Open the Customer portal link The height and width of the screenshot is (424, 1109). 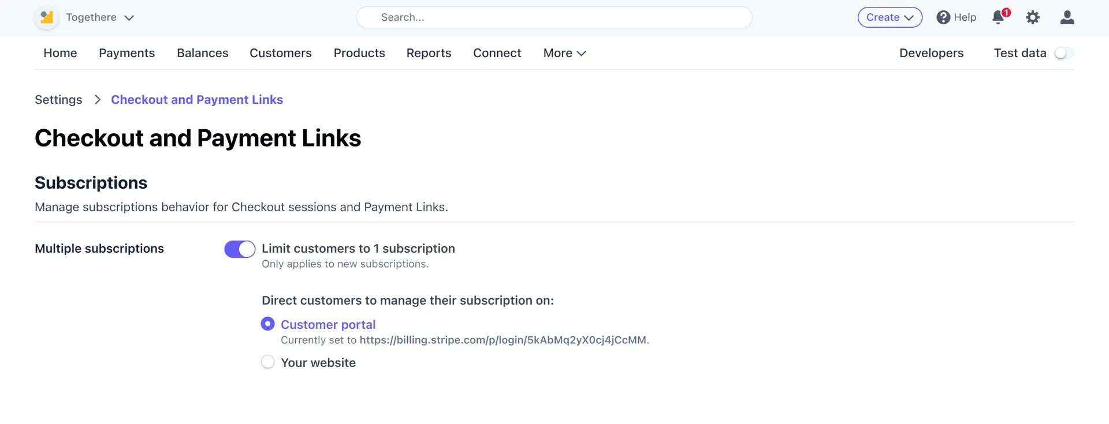tap(328, 324)
